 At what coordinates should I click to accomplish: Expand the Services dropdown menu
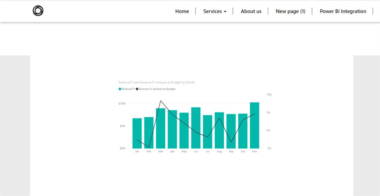215,11
